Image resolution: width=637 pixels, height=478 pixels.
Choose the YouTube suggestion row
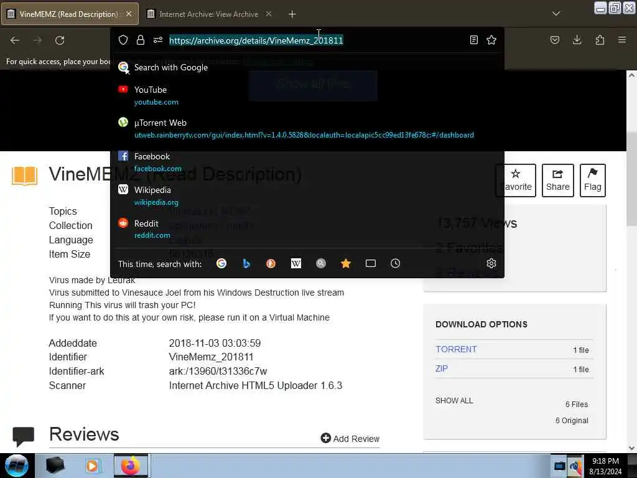point(307,95)
